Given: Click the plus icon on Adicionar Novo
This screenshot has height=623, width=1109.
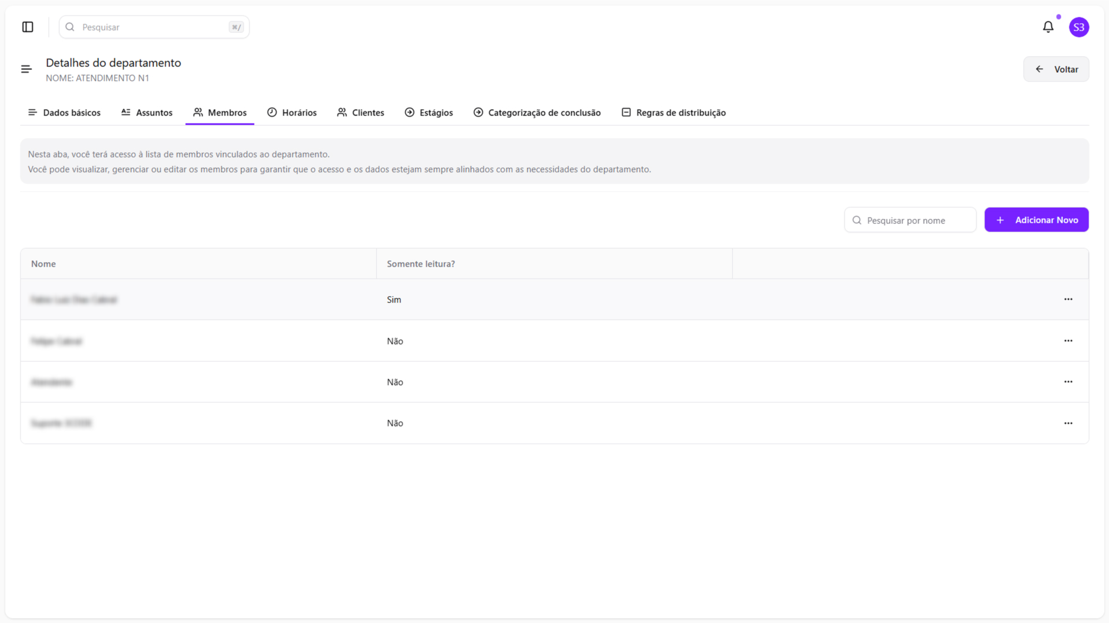Looking at the screenshot, I should [x=1000, y=220].
